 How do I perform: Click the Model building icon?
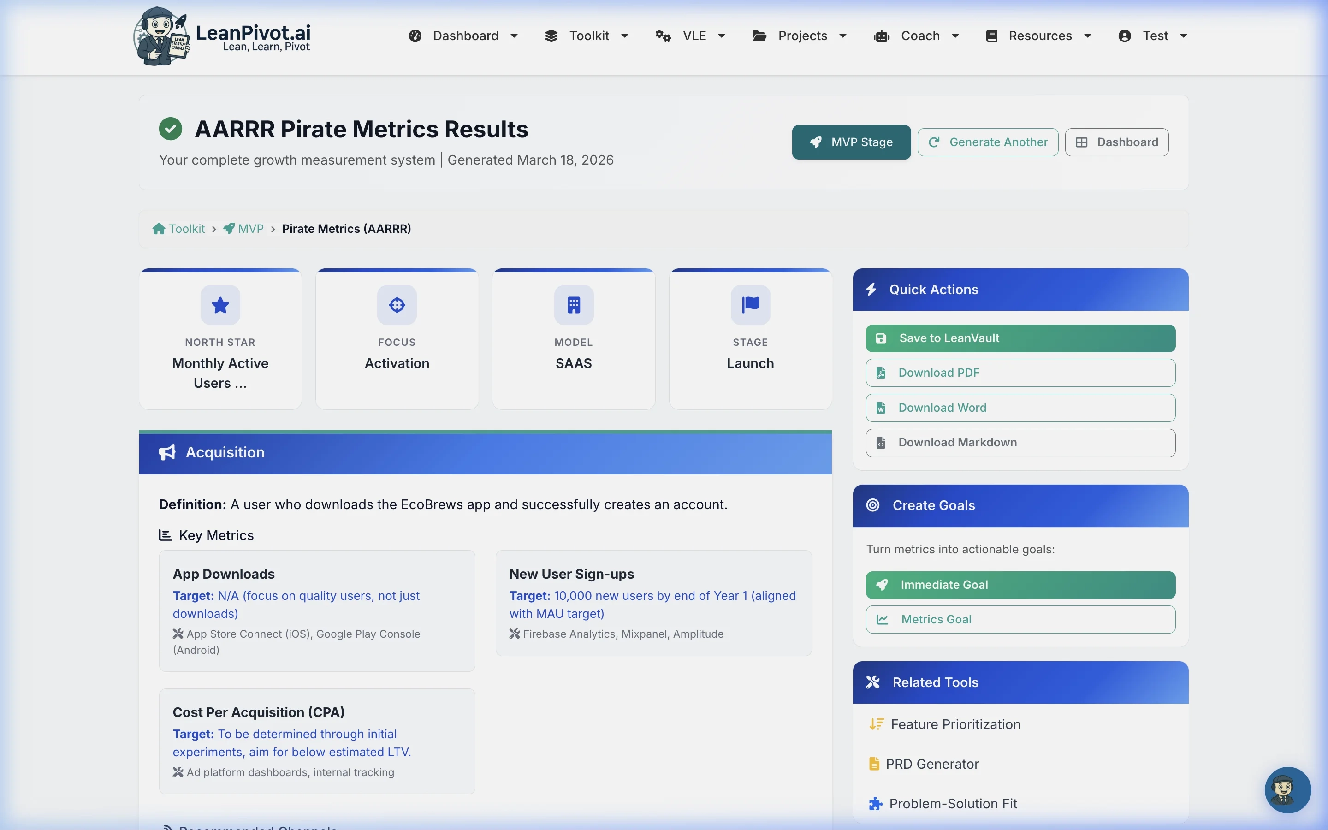coord(574,305)
